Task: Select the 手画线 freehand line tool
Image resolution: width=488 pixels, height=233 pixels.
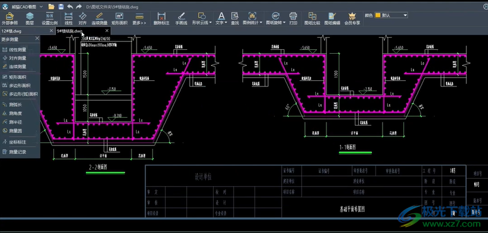Action: pos(181,18)
